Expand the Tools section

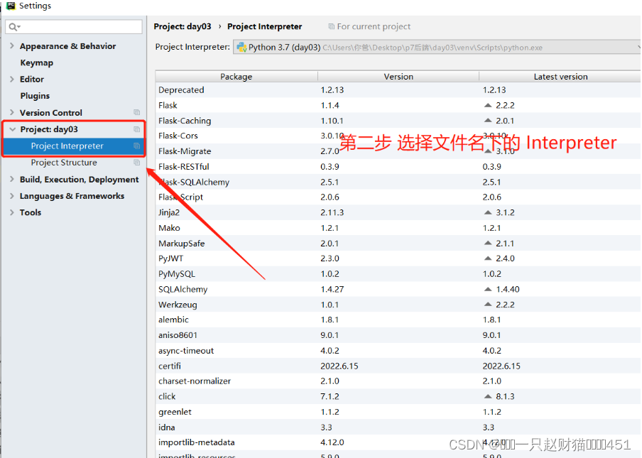tap(12, 212)
